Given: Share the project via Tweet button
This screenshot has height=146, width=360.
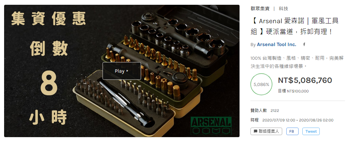Looking at the screenshot, I should coord(311,131).
